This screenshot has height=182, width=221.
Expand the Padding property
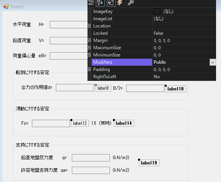pos(89,69)
